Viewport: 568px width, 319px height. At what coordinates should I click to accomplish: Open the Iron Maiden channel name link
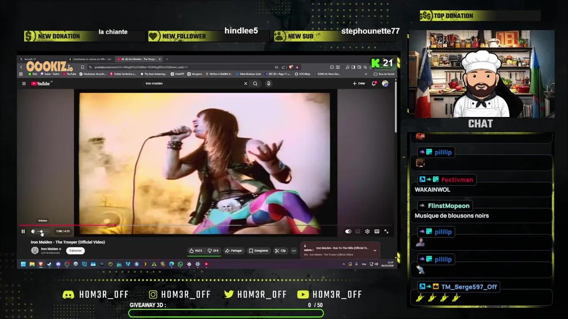pyautogui.click(x=50, y=249)
